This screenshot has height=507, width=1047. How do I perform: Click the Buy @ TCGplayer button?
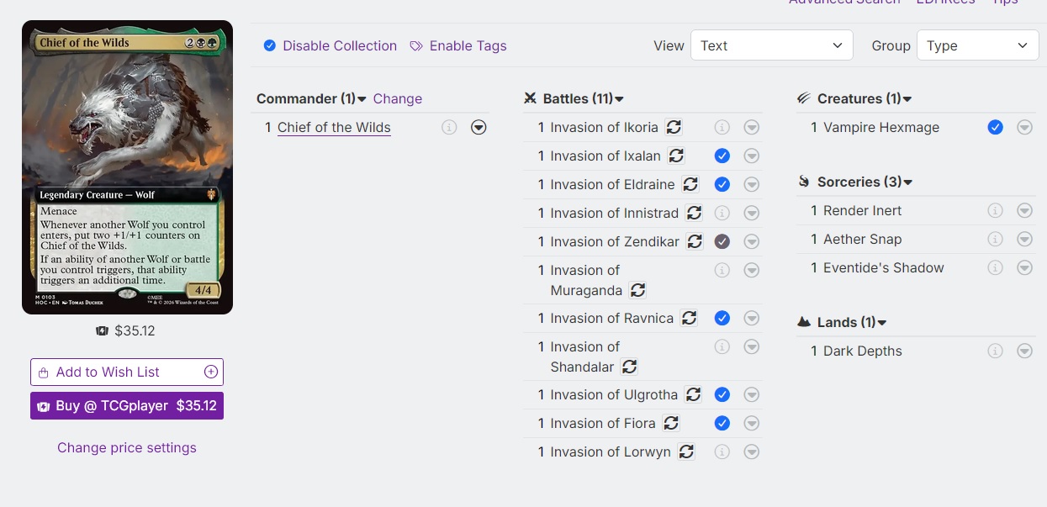[x=127, y=405]
